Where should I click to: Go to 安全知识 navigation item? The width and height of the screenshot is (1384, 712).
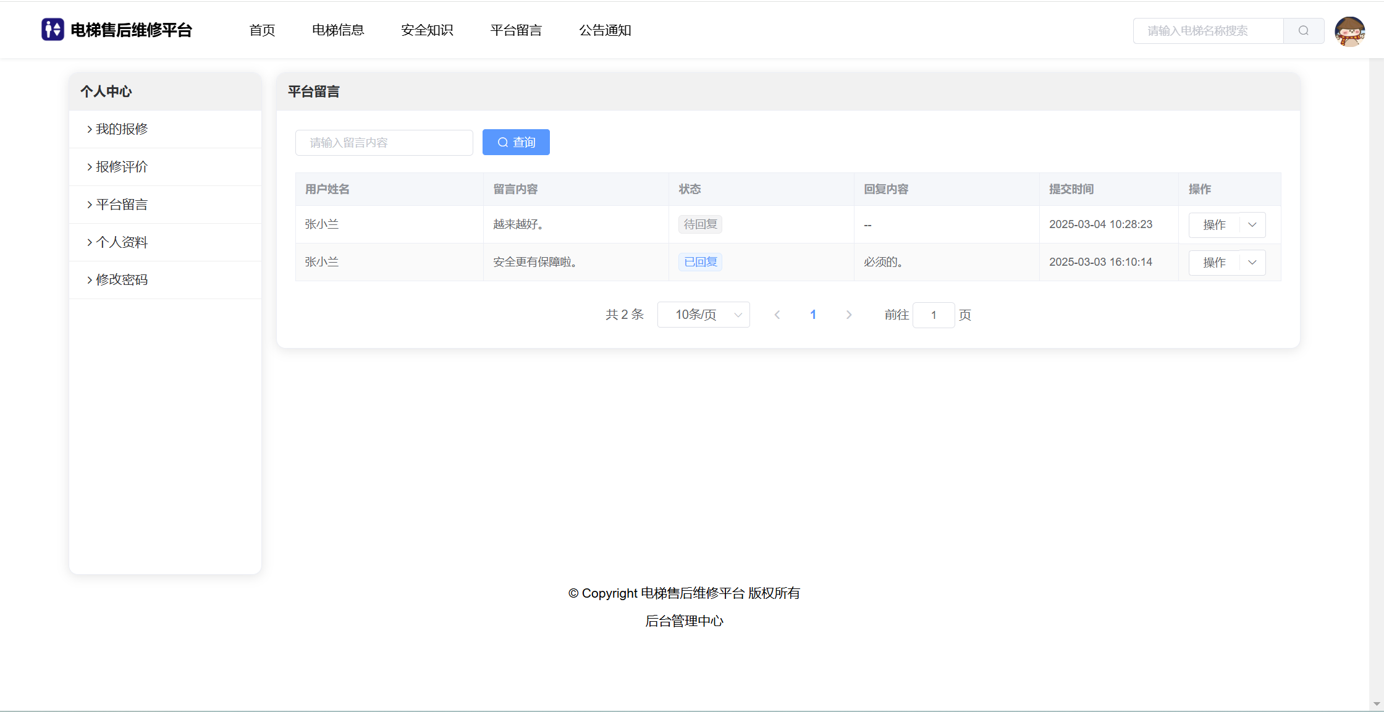(427, 30)
